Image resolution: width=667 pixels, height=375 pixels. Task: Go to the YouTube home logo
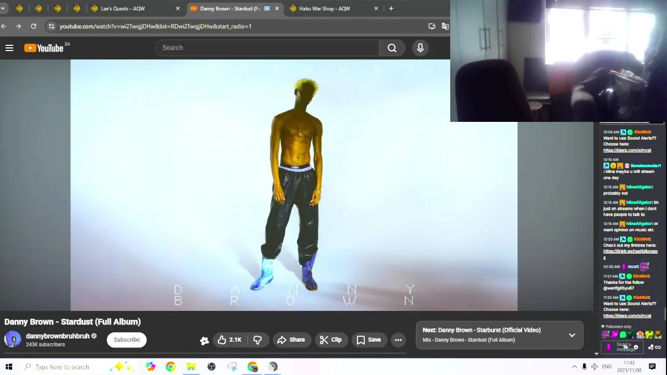point(44,48)
